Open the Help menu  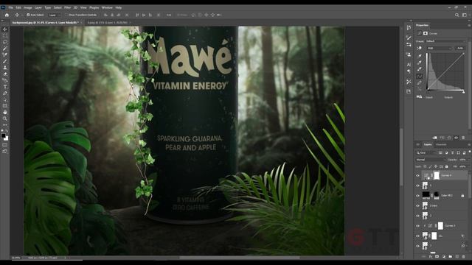coord(119,7)
